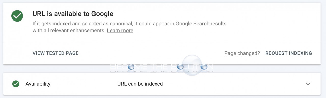Click the blue orb in the word BECOME
Viewport: 326px width, 98px height.
pos(131,67)
